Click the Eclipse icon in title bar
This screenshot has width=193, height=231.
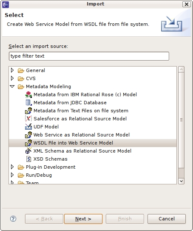point(6,4)
